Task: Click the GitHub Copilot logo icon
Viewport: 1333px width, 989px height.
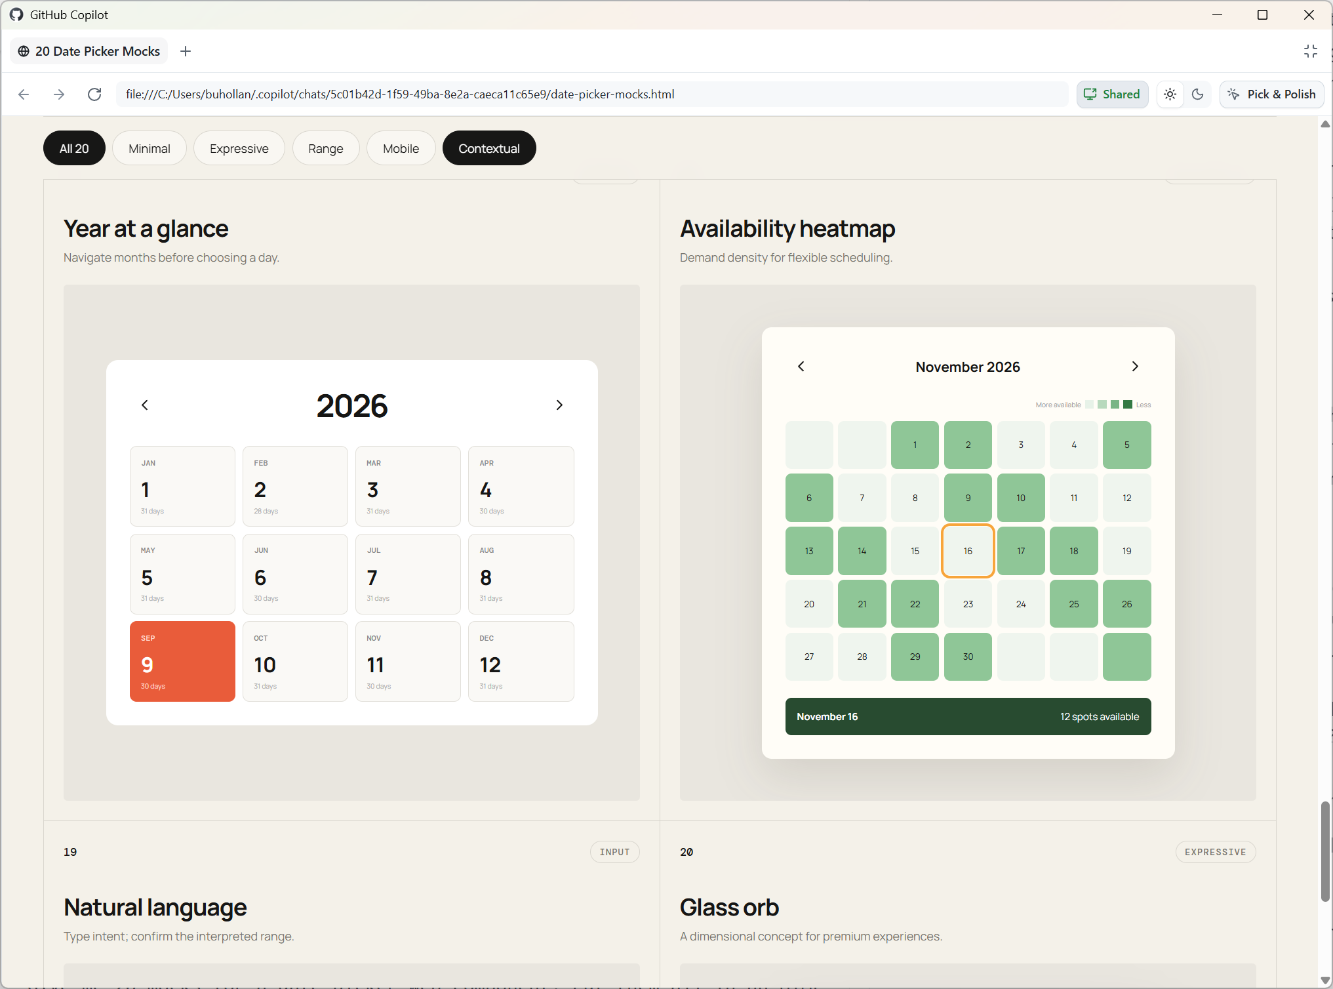Action: (x=16, y=14)
